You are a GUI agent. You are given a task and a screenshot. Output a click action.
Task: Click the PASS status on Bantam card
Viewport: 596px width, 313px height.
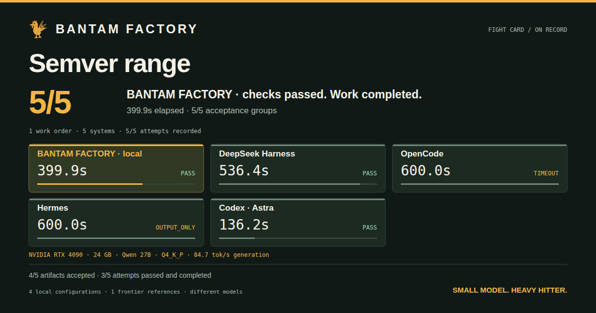(188, 173)
